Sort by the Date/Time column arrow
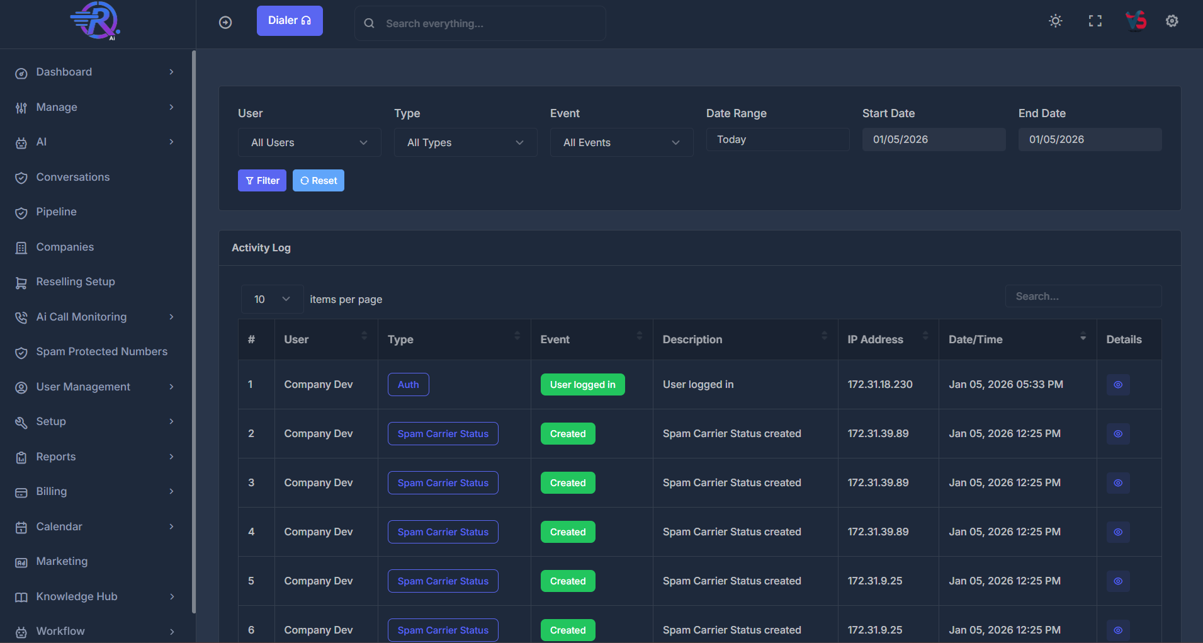The image size is (1203, 643). click(1083, 338)
